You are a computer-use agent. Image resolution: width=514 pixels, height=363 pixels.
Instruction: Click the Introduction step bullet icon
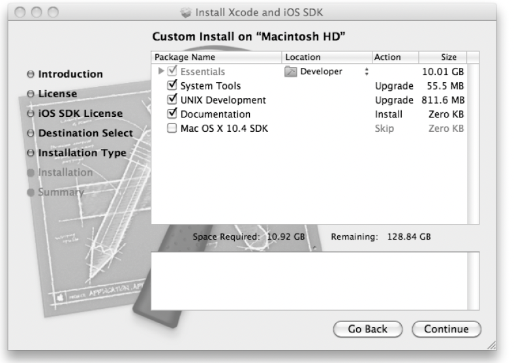pyautogui.click(x=31, y=74)
